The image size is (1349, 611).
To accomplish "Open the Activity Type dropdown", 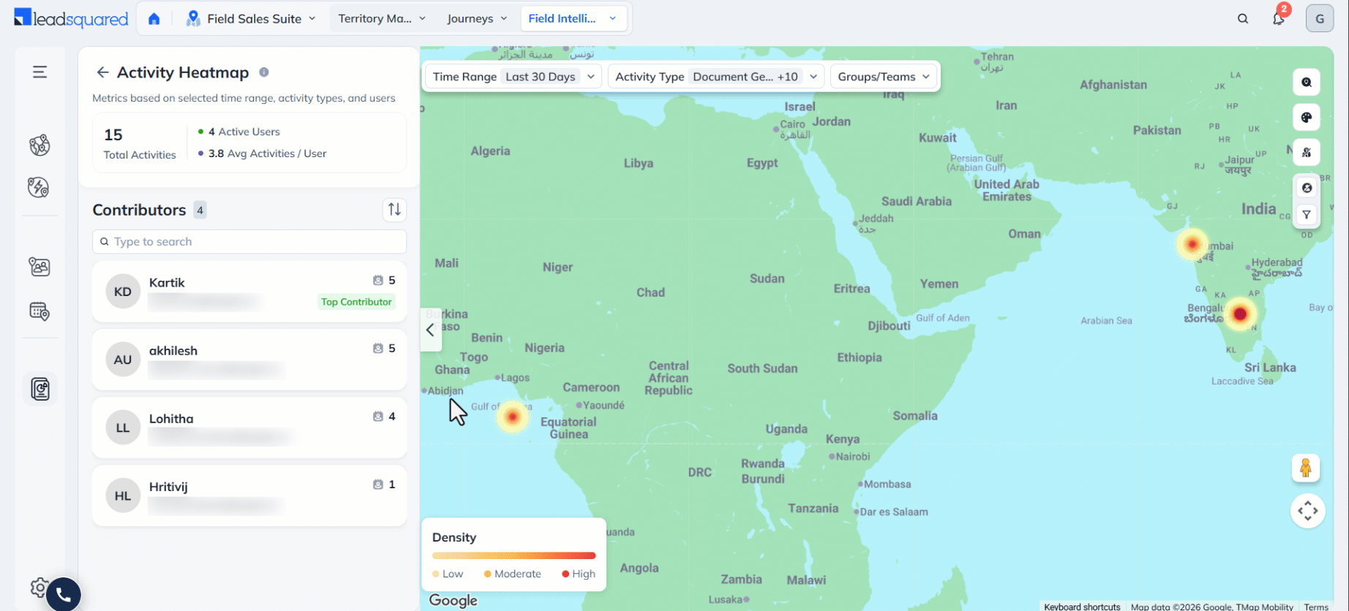I will (x=716, y=77).
